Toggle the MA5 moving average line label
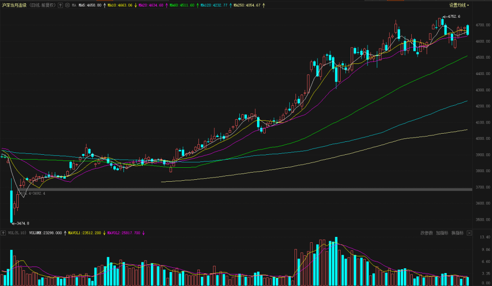The height and width of the screenshot is (286, 492). (90, 5)
